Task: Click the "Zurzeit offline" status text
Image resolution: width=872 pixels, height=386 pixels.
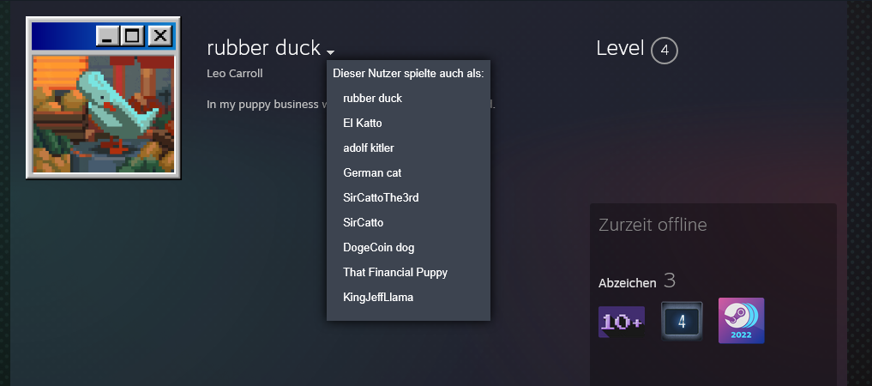Action: [x=652, y=225]
